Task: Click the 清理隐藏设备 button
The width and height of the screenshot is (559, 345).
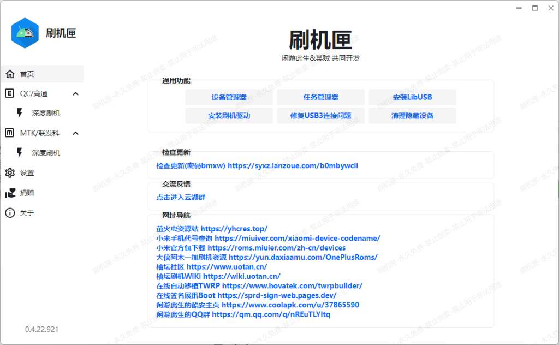Action: (412, 116)
